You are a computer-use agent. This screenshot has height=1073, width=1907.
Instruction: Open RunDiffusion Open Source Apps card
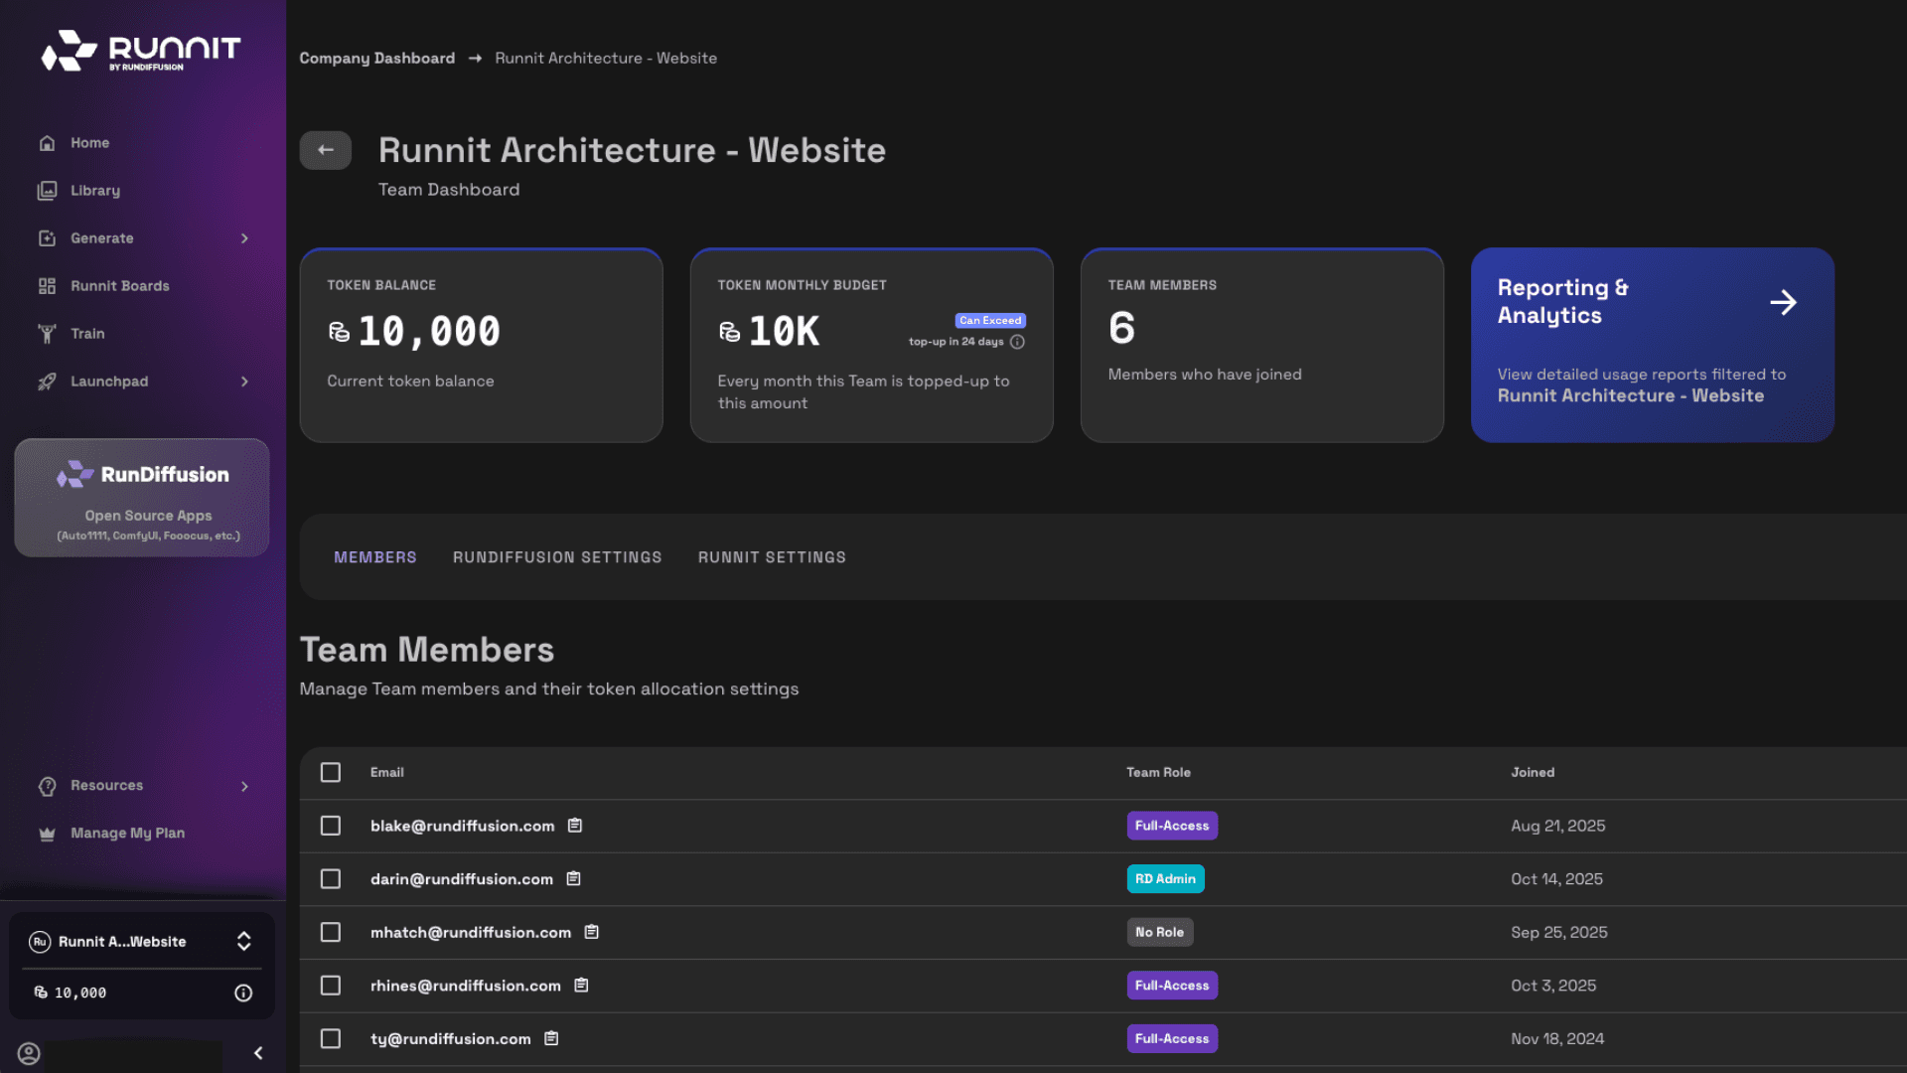click(x=142, y=498)
